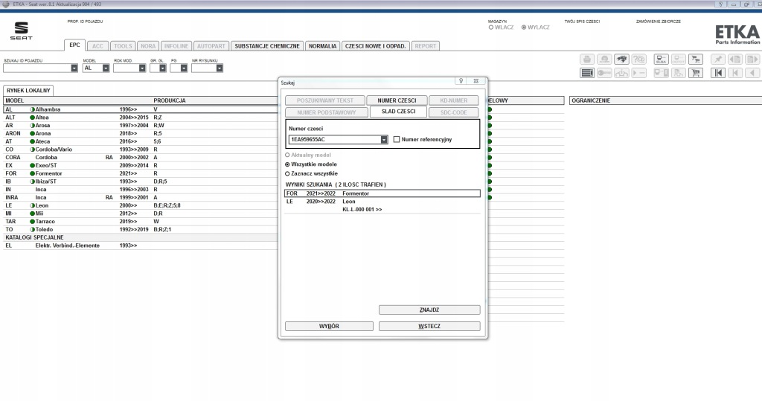Click the help question mark in Szukaj dialog
Image resolution: width=762 pixels, height=401 pixels.
pyautogui.click(x=461, y=81)
